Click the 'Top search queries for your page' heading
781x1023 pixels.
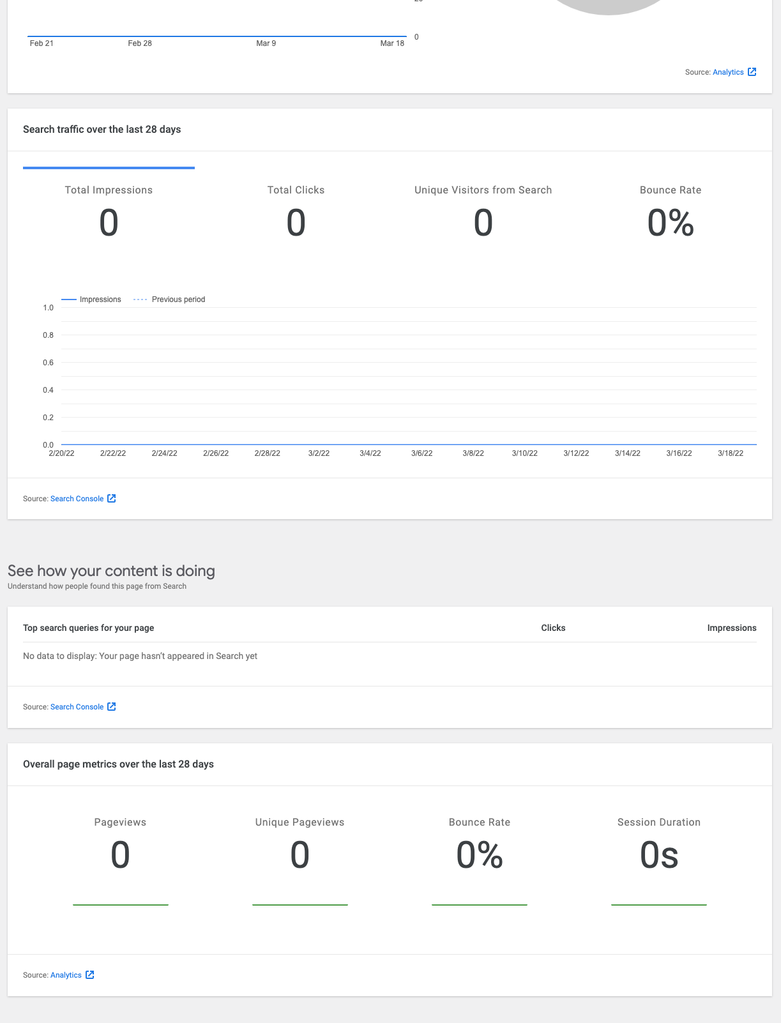(88, 628)
